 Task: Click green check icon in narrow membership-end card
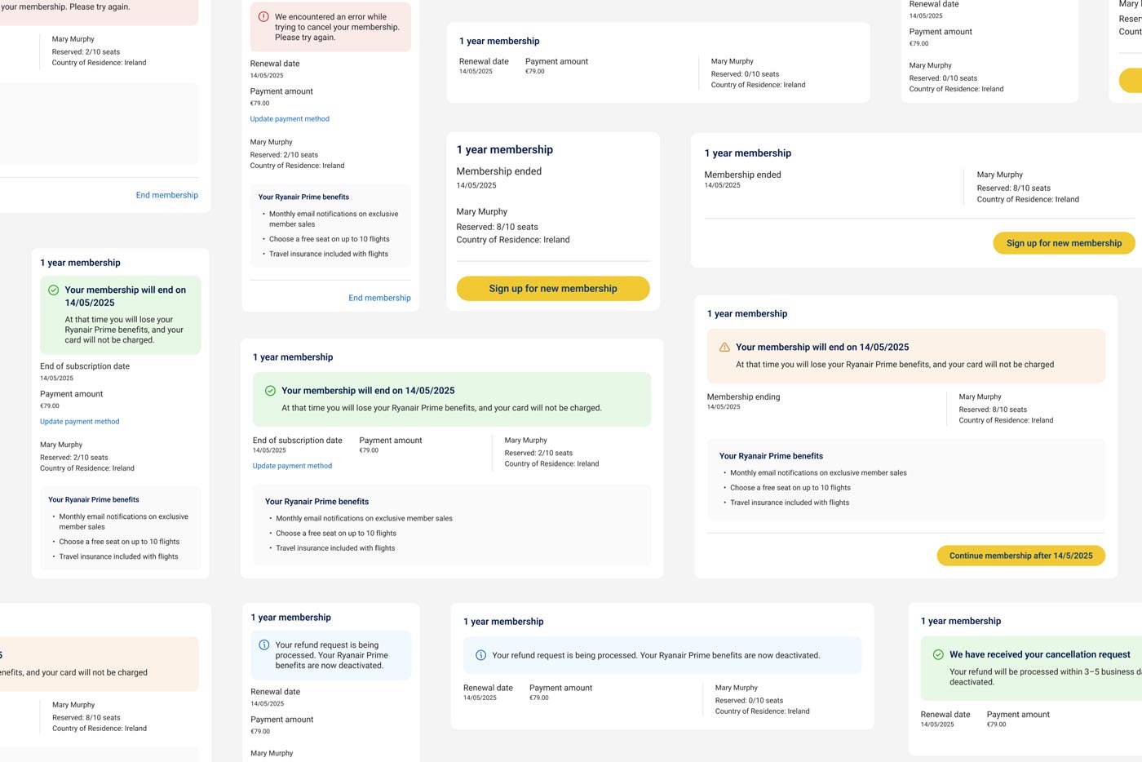point(53,290)
